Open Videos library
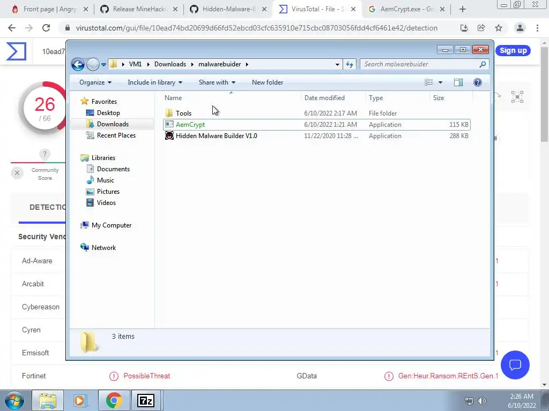 coord(106,203)
